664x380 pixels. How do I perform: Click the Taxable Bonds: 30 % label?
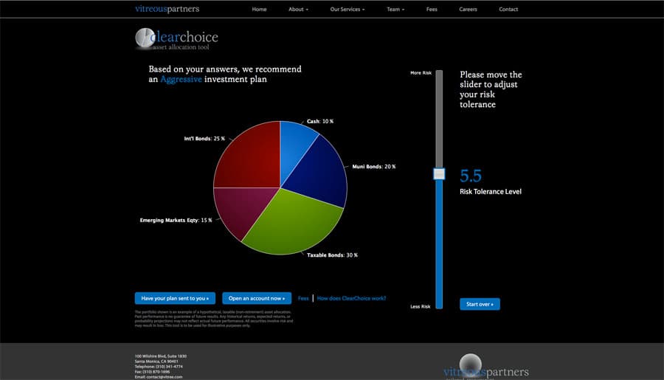click(x=332, y=255)
